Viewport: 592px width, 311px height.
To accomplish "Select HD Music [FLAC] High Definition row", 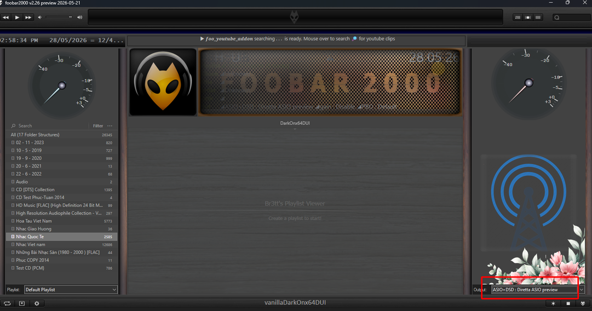I will pyautogui.click(x=61, y=205).
